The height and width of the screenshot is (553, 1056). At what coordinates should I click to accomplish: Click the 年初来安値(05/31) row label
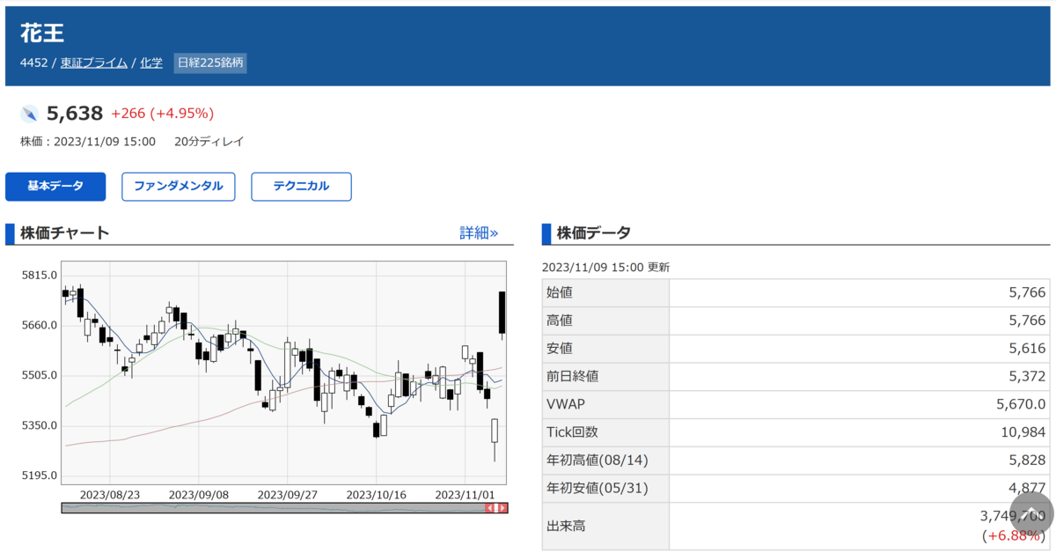coord(597,489)
